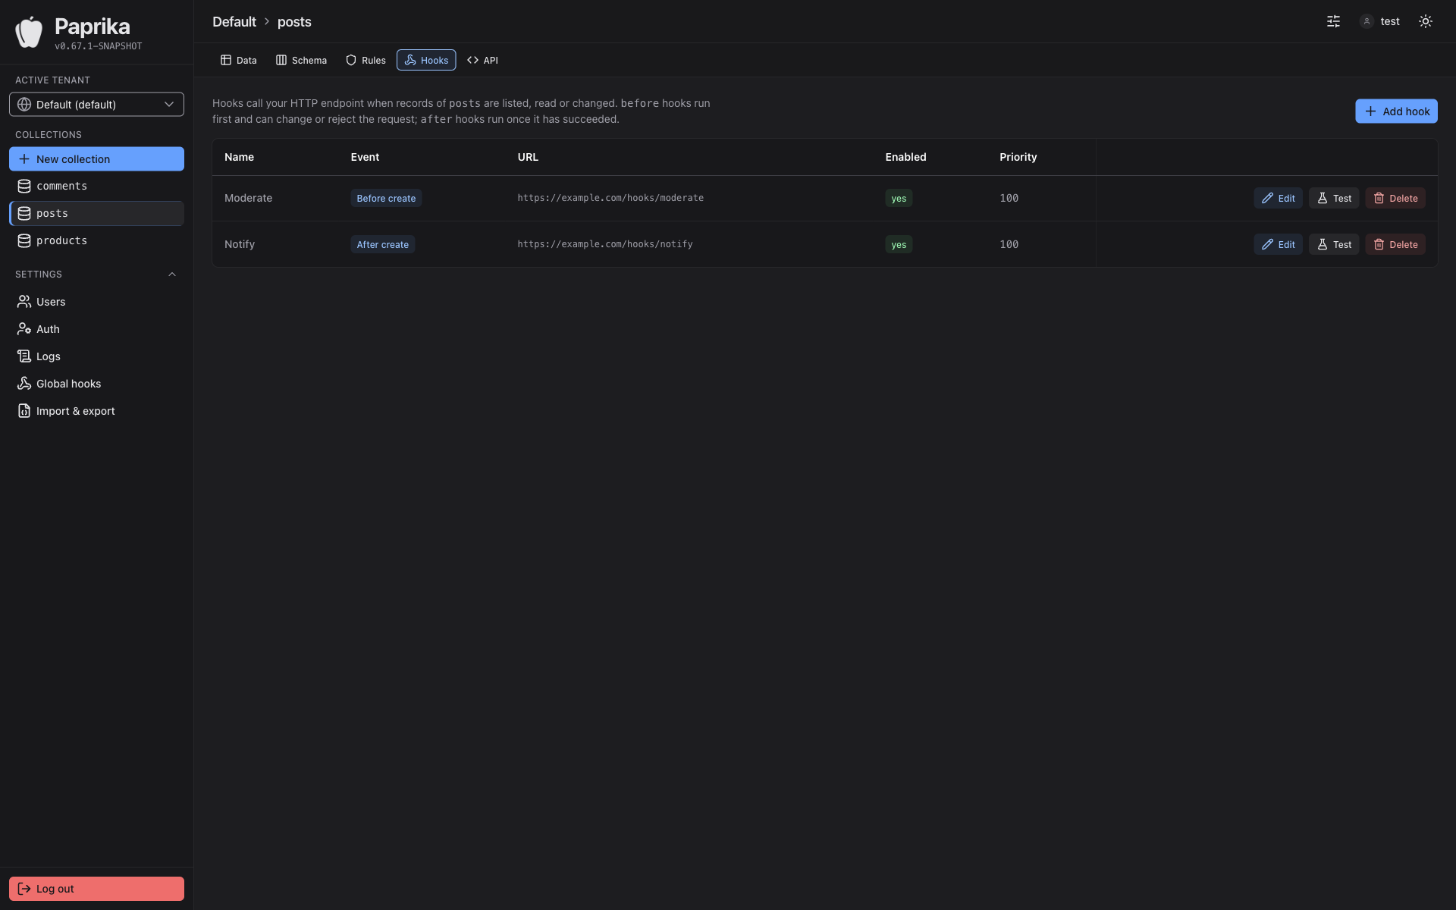Open the API tab
Viewport: 1456px width, 910px height.
(x=482, y=60)
